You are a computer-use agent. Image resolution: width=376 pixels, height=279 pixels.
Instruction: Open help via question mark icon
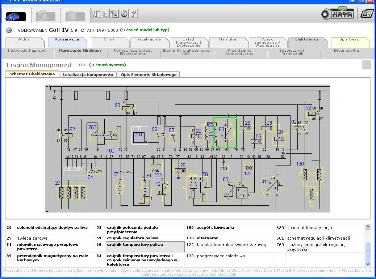coord(134,14)
